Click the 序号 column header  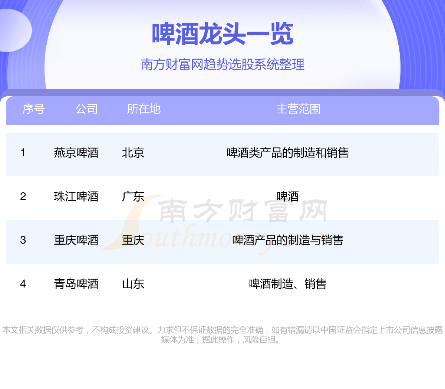33,109
